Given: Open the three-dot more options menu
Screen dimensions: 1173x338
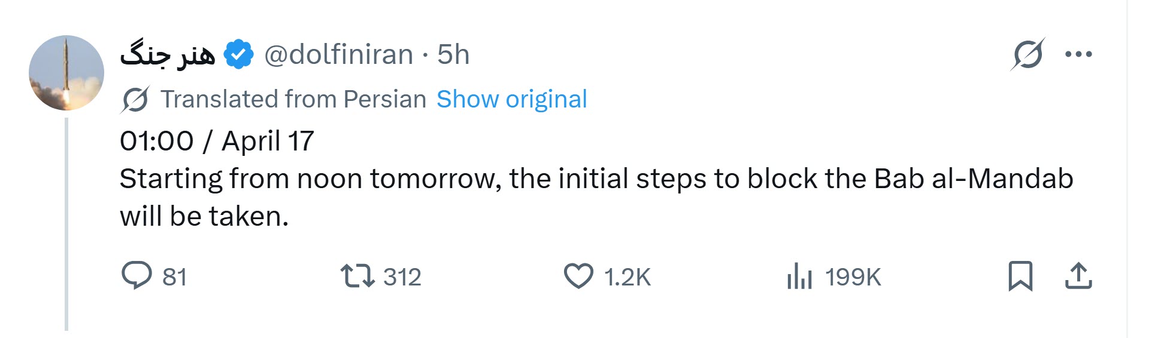Looking at the screenshot, I should [x=1079, y=54].
